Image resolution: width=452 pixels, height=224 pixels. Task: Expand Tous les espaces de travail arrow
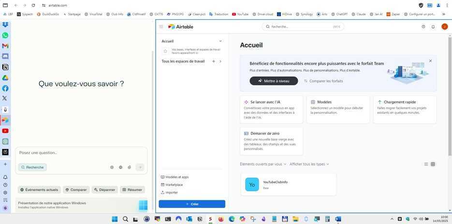[x=220, y=61]
